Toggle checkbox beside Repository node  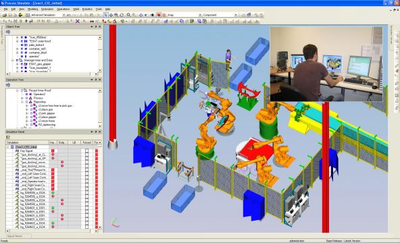[26, 102]
